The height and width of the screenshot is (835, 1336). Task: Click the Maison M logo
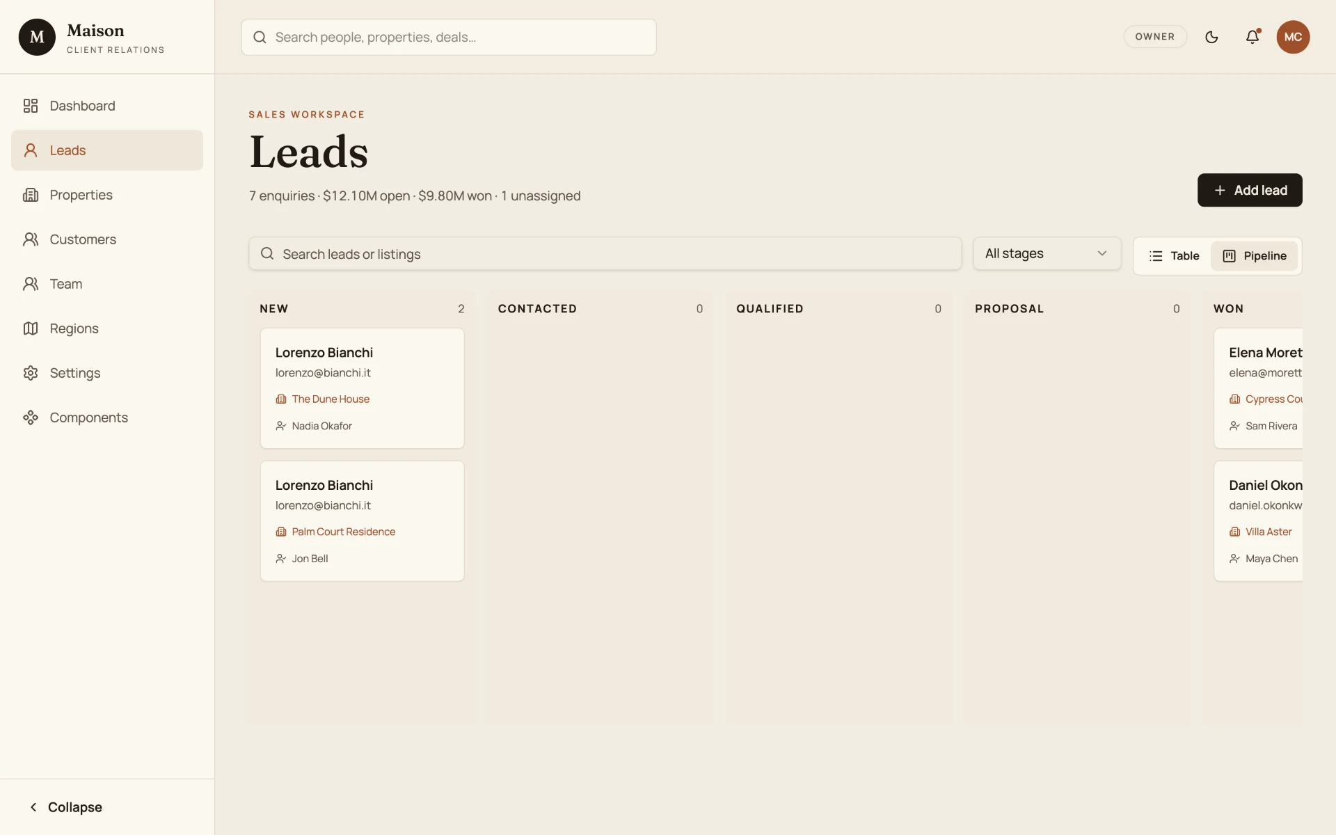[x=37, y=37]
